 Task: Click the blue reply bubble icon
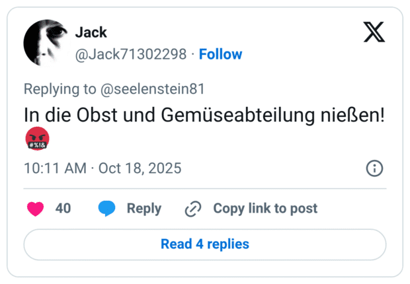pos(106,209)
